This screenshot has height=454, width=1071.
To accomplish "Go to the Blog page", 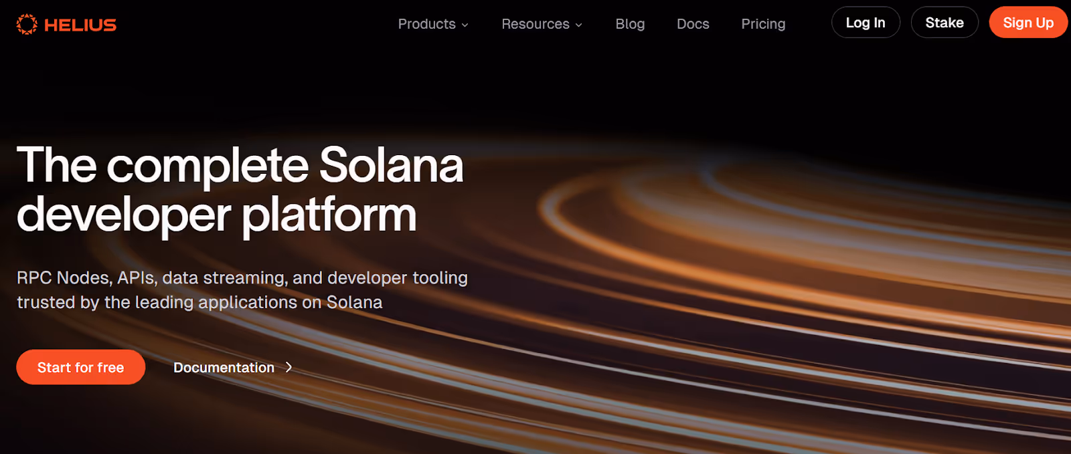I will (630, 24).
